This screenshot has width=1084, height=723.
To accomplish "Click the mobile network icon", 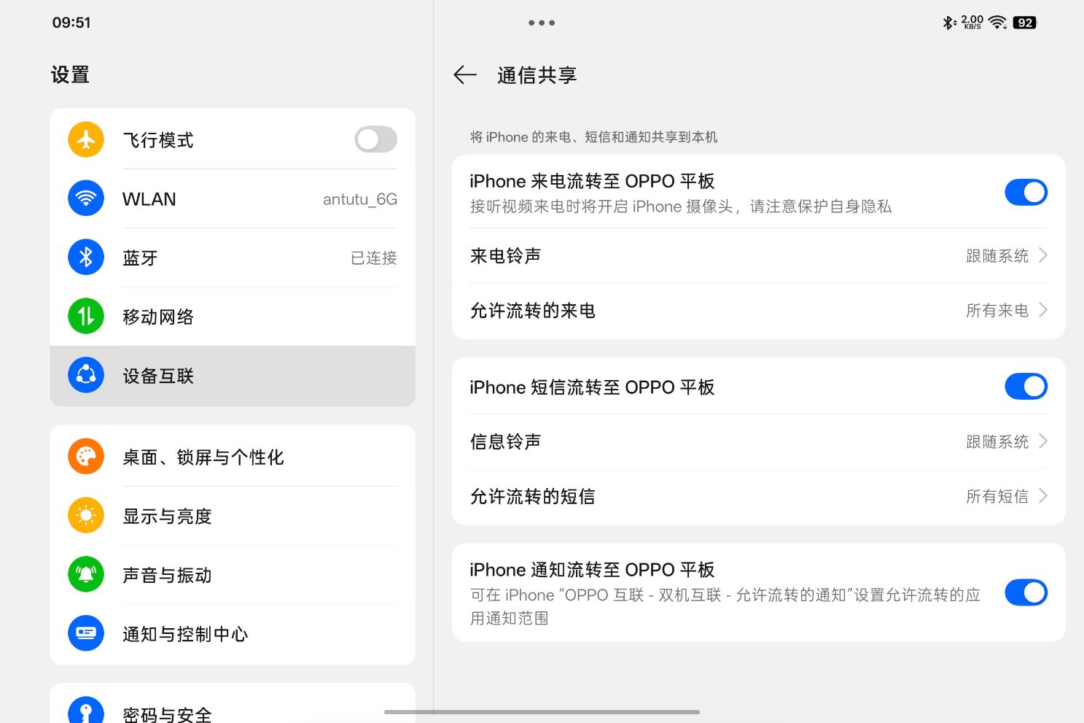I will tap(85, 316).
